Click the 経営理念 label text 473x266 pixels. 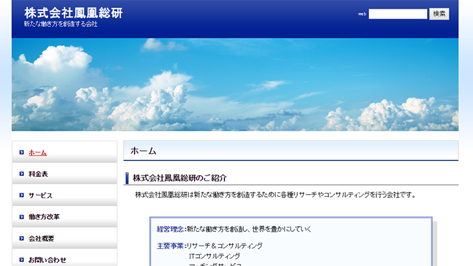click(x=171, y=229)
